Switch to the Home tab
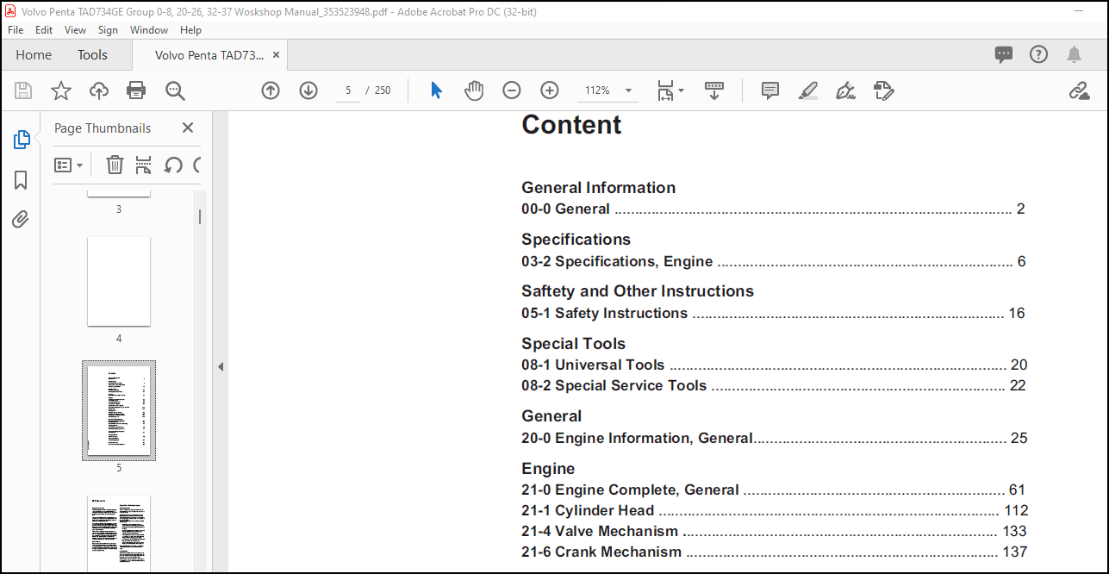The image size is (1109, 574). point(34,54)
